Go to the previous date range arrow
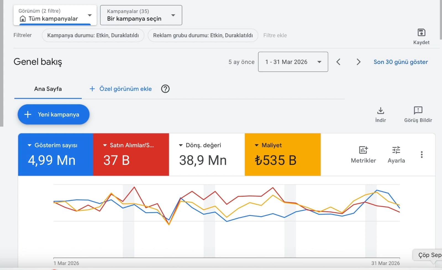 (x=338, y=62)
